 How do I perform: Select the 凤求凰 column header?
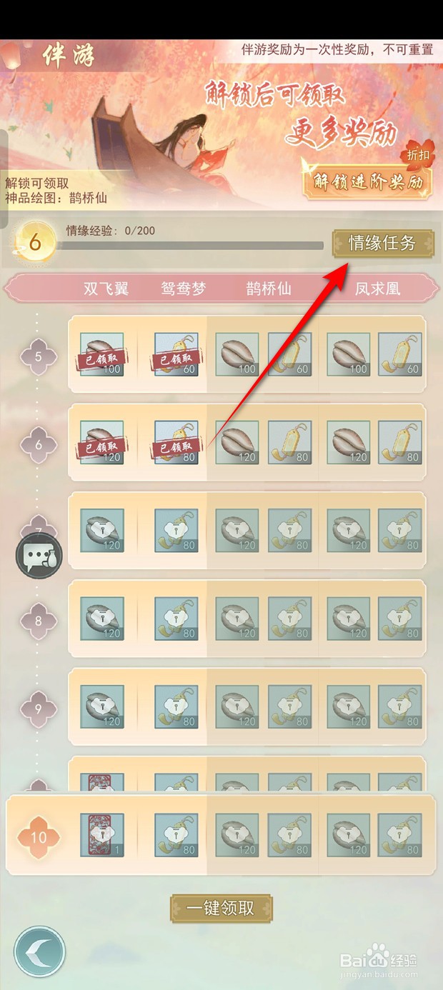pyautogui.click(x=377, y=289)
